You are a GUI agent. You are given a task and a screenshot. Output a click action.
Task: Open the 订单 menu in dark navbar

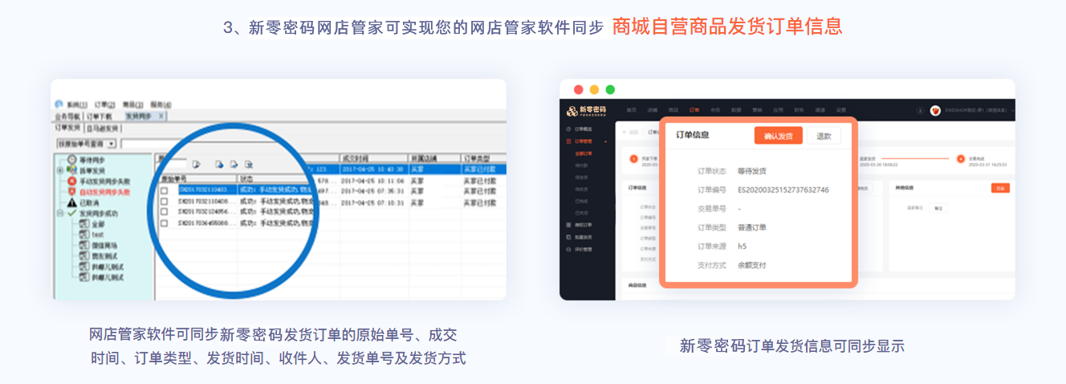coord(694,110)
